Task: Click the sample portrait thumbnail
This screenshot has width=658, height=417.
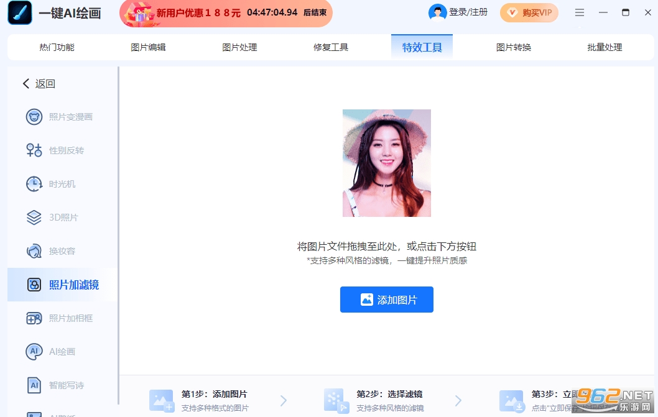Action: [x=386, y=163]
